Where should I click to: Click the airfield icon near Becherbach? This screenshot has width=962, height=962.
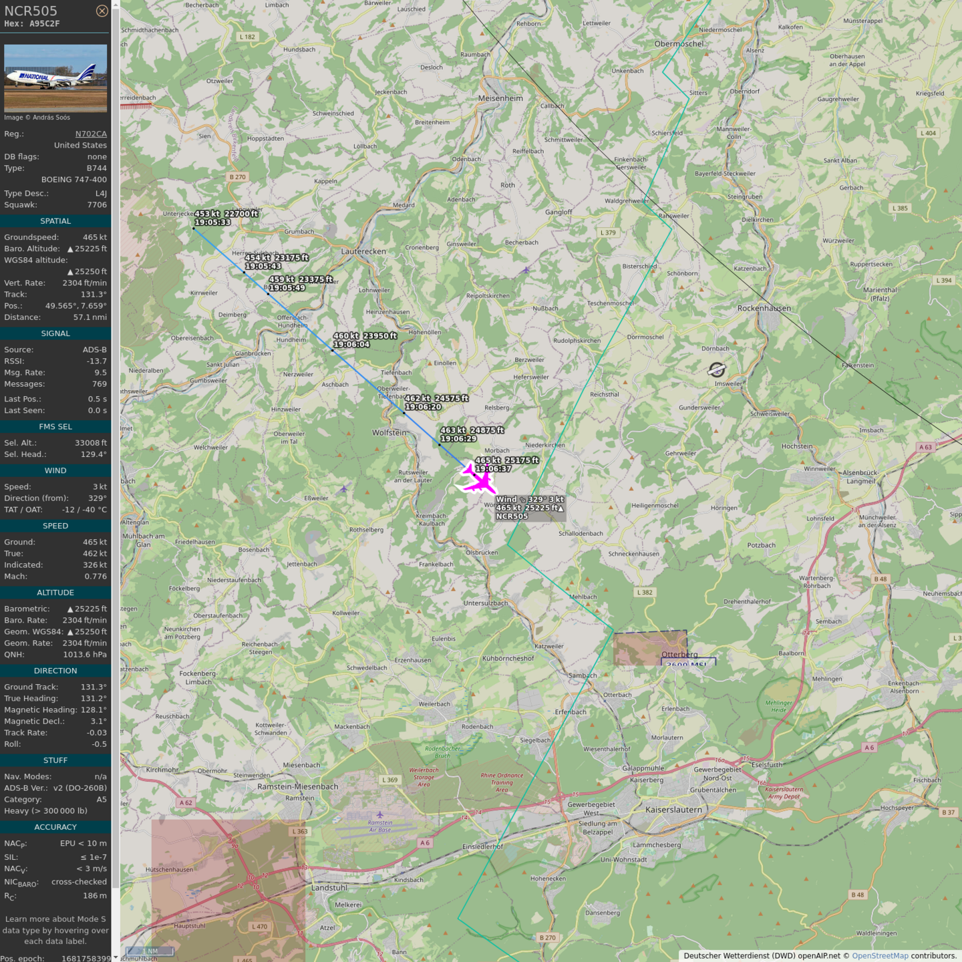tap(526, 270)
